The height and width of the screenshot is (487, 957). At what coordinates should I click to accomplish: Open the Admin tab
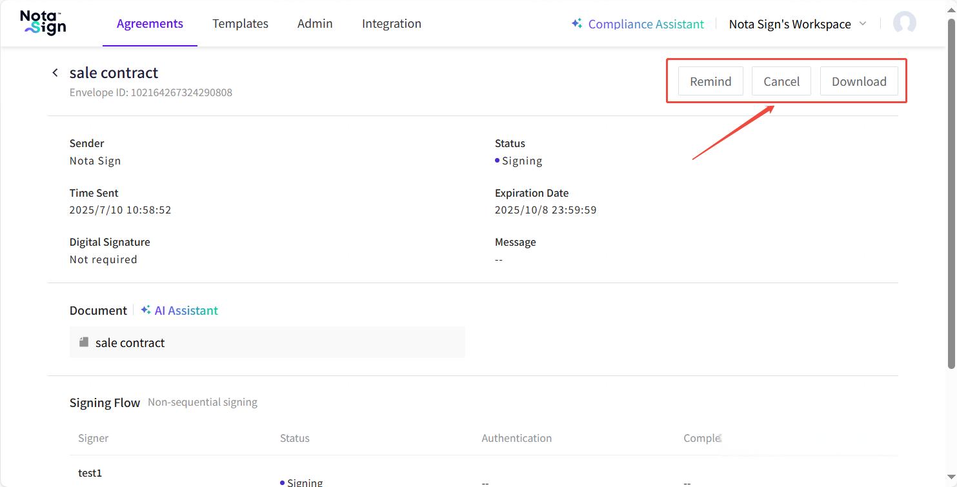click(x=315, y=24)
